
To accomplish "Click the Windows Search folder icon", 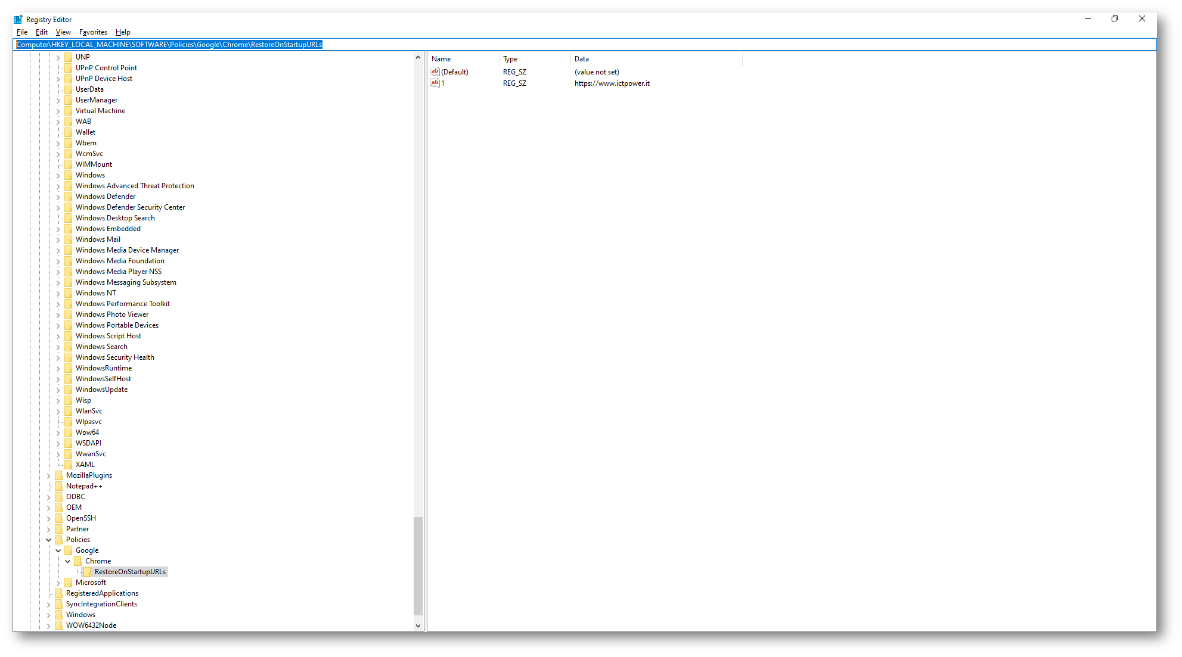I will tap(69, 347).
